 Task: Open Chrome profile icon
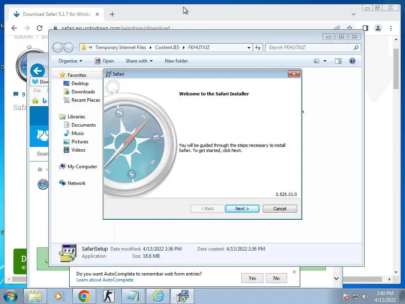[378, 28]
